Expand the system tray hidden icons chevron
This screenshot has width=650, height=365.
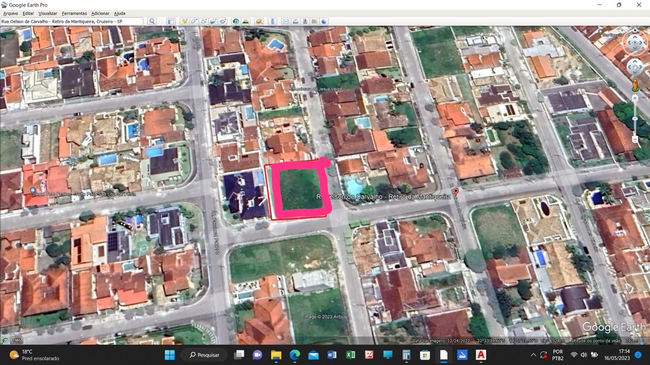click(533, 355)
